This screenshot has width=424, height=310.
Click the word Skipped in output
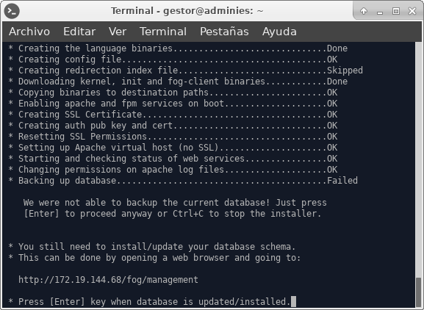coord(345,71)
